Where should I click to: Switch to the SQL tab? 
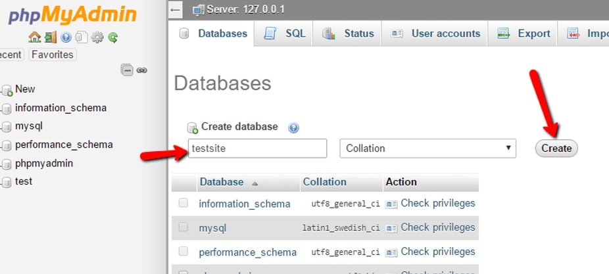(x=284, y=34)
